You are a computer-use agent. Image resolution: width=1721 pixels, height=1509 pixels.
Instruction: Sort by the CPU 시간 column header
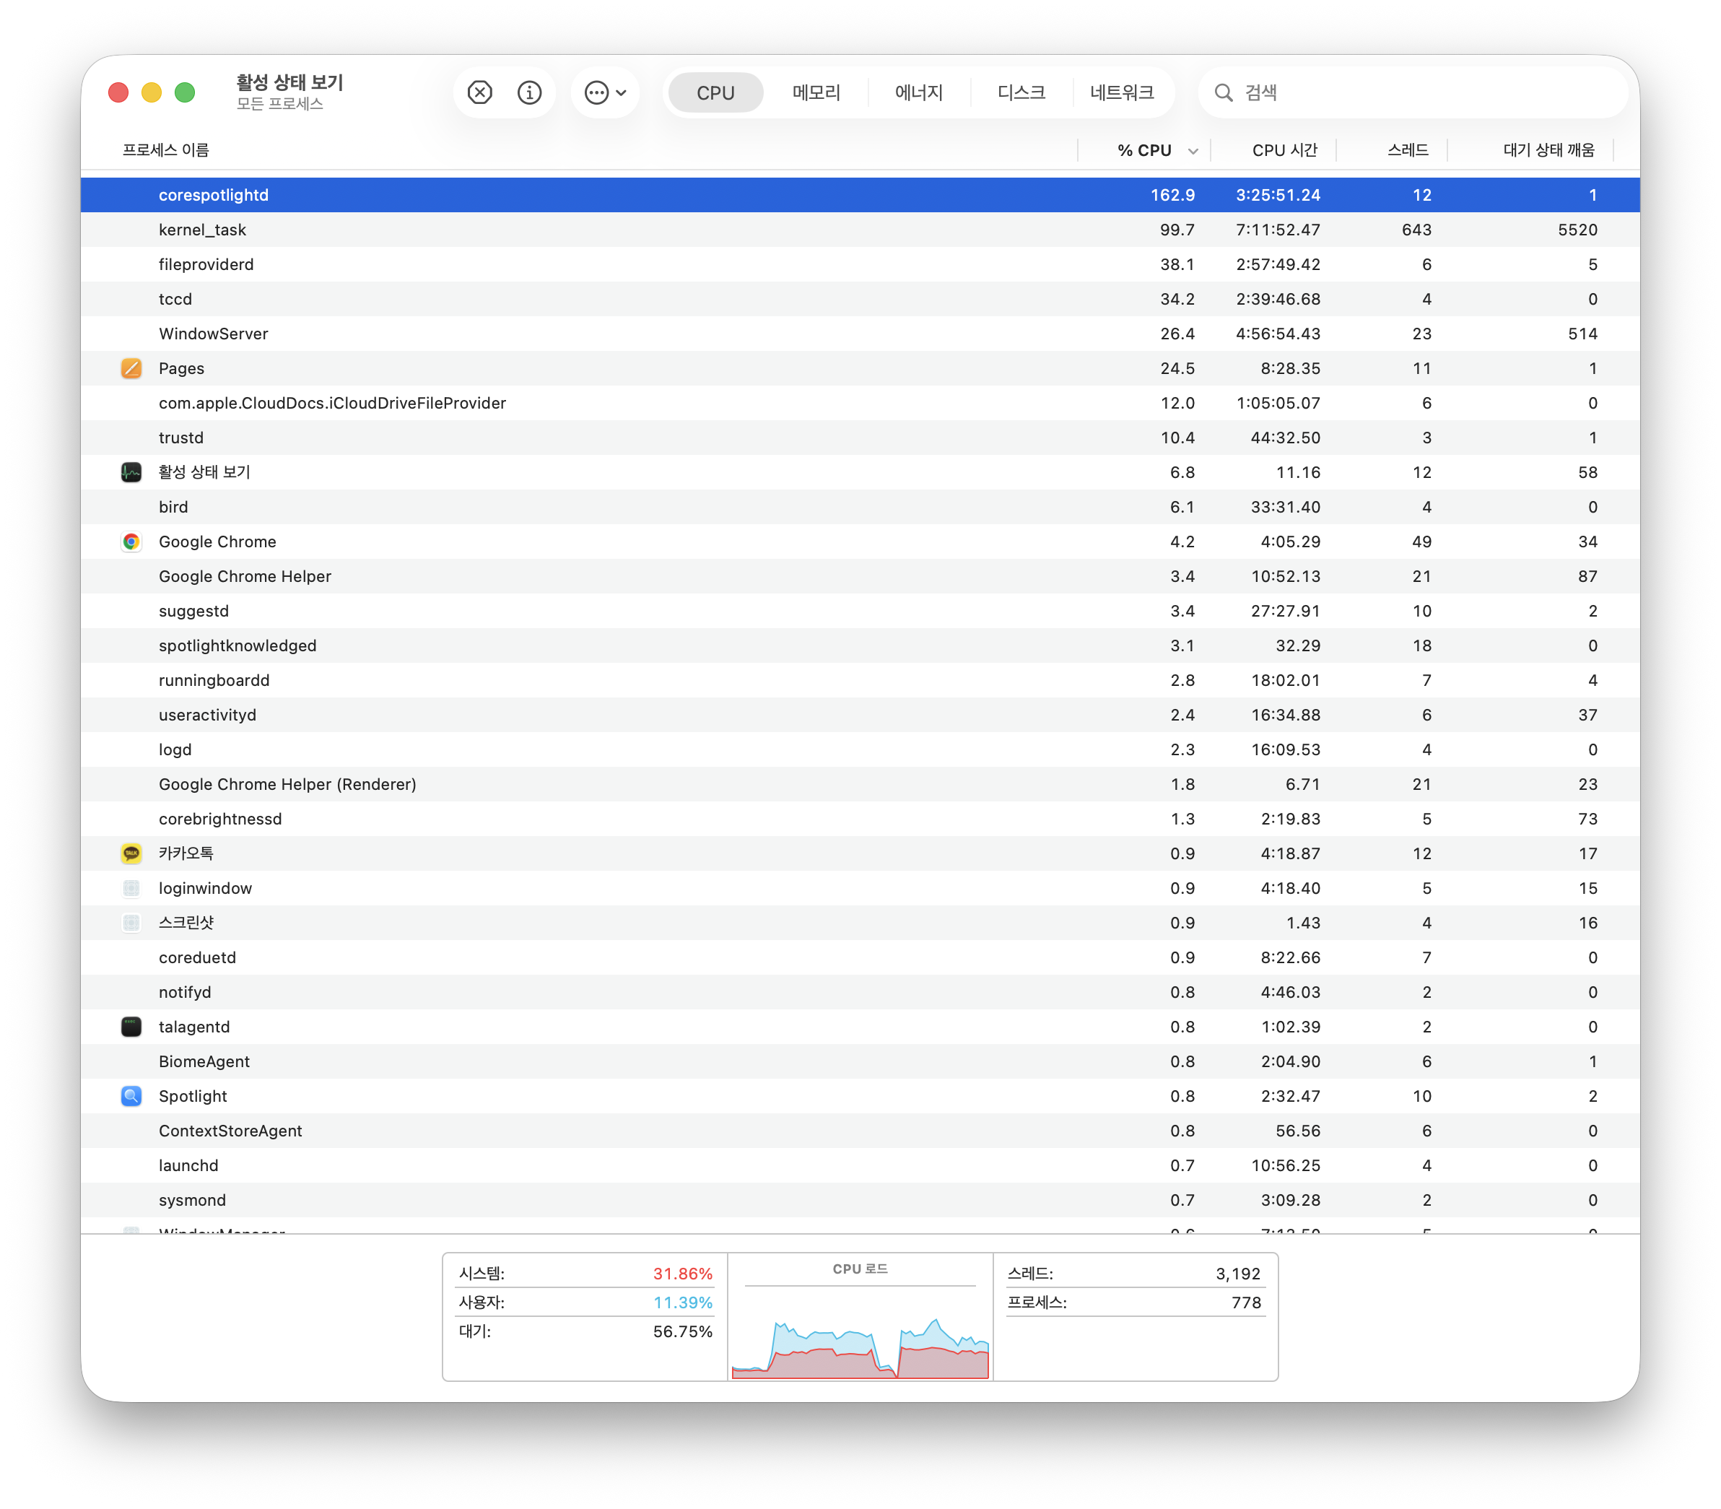tap(1284, 150)
